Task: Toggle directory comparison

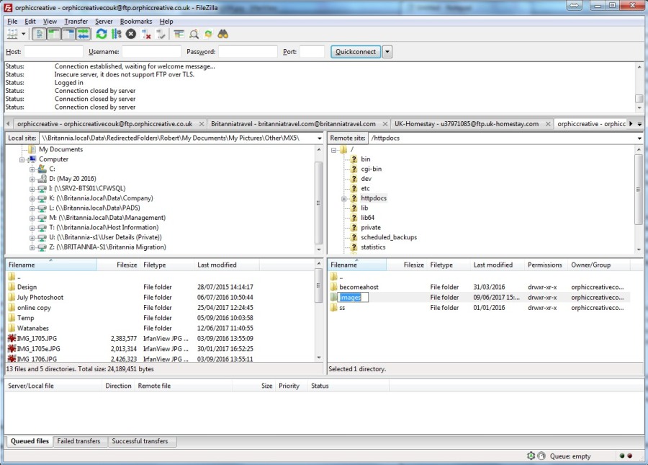Action: click(x=194, y=35)
